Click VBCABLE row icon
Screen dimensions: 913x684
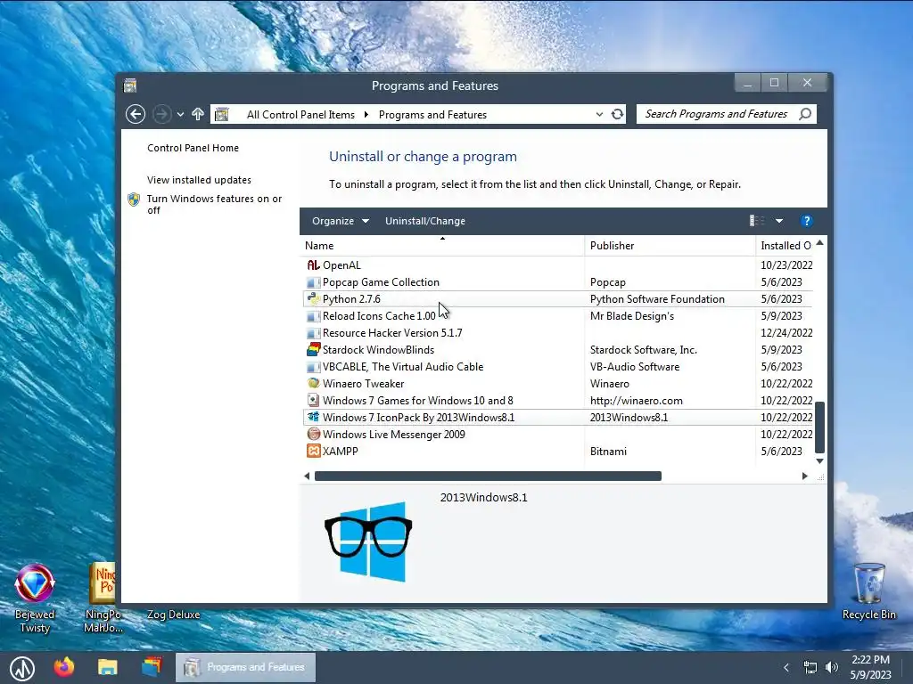pyautogui.click(x=313, y=366)
